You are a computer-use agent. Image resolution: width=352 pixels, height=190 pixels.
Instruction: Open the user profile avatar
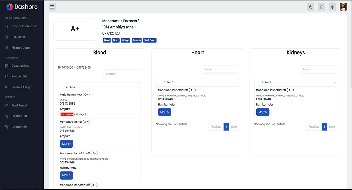tap(343, 7)
